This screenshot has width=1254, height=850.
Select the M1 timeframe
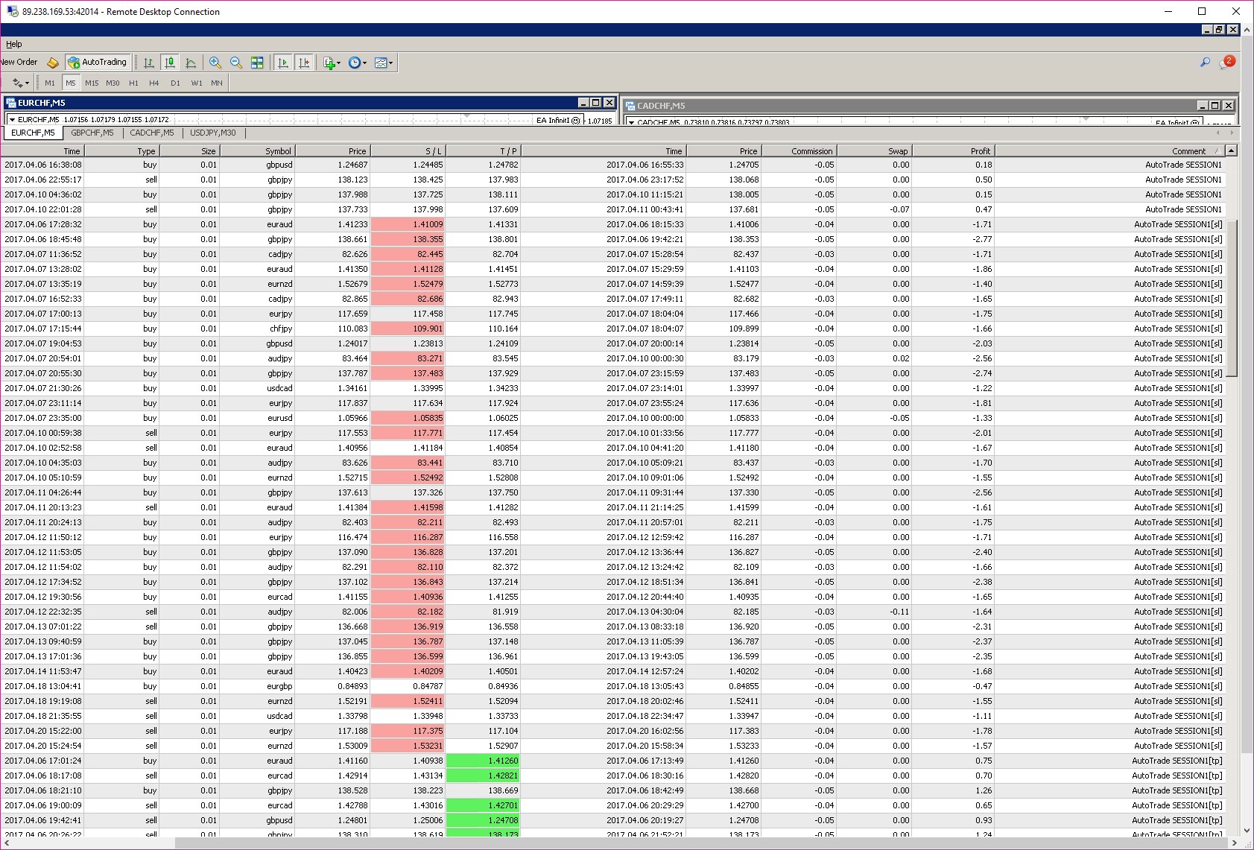[50, 83]
